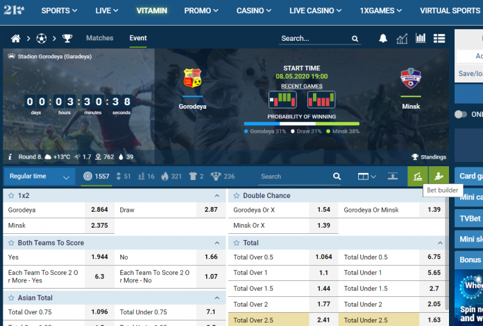Open the bar chart icon
This screenshot has height=326, width=483.
[421, 38]
